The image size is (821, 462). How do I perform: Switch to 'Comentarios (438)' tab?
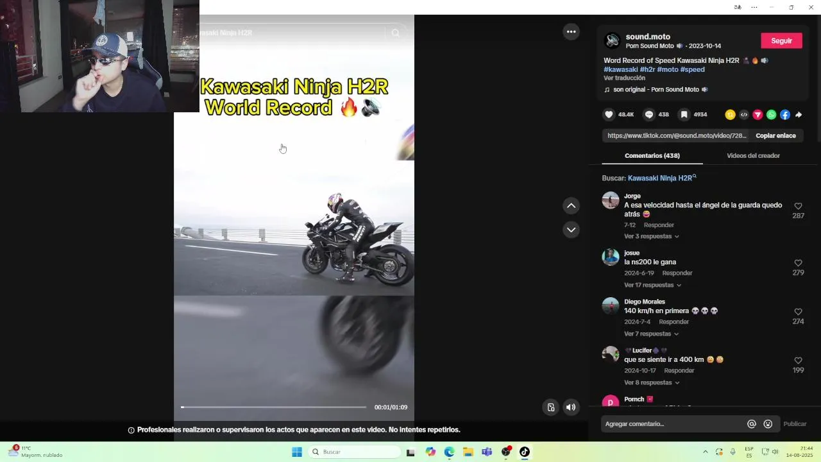coord(652,155)
